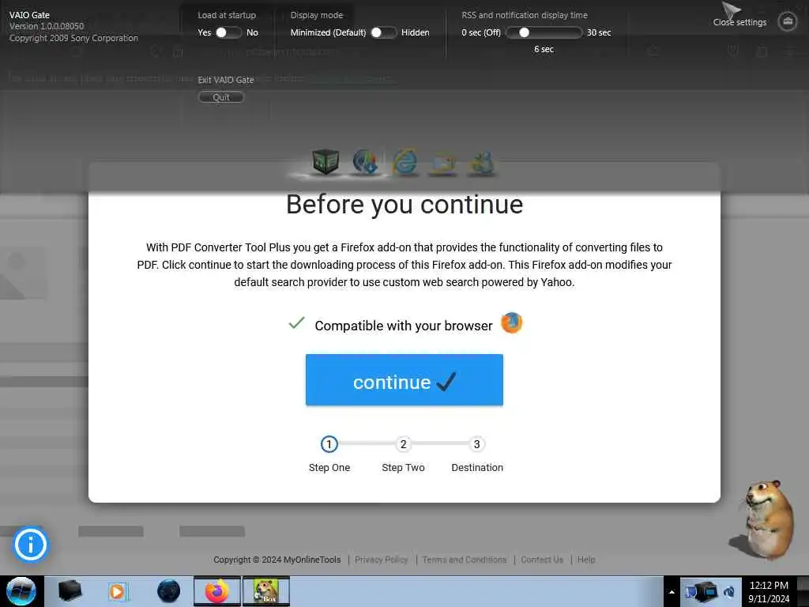Screen dimensions: 809x607
Task: Select step 2 circle indicator
Action: click(x=404, y=444)
